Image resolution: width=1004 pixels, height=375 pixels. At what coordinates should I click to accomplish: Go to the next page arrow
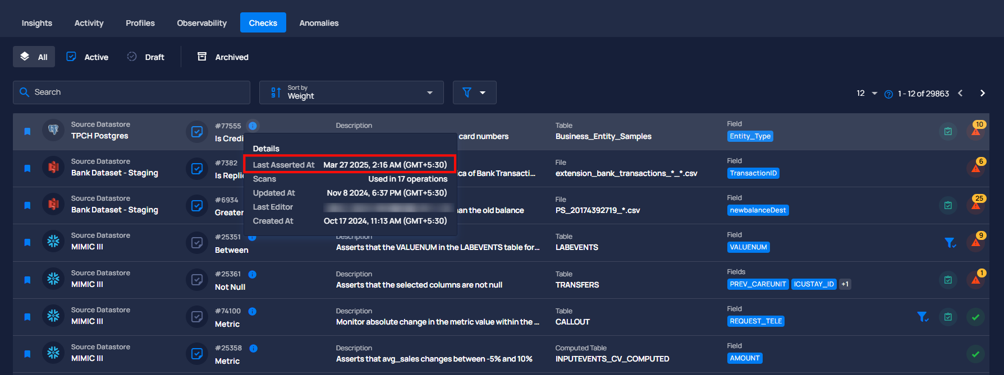(x=983, y=93)
